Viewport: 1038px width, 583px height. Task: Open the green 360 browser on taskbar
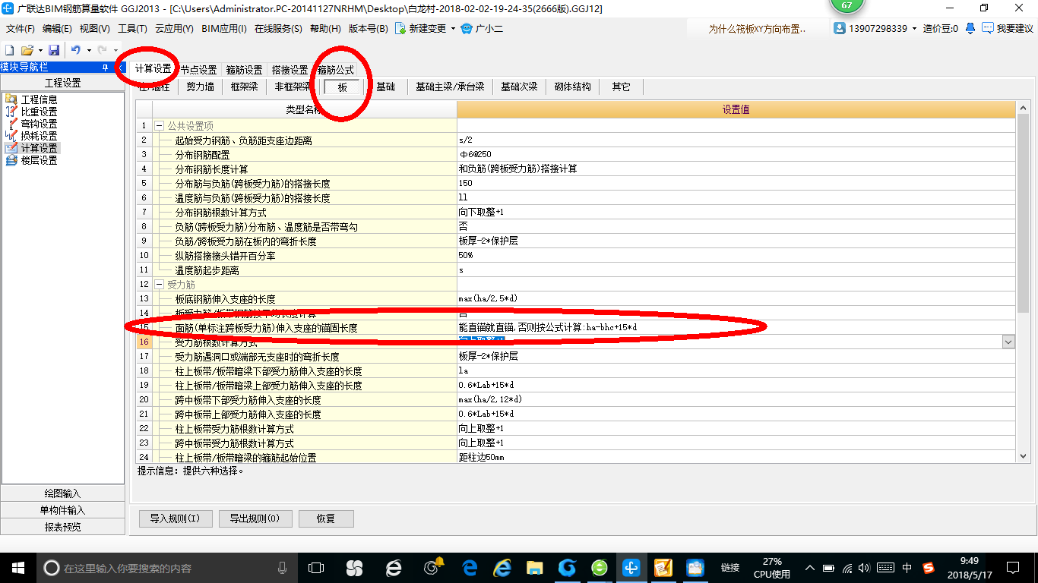(600, 567)
